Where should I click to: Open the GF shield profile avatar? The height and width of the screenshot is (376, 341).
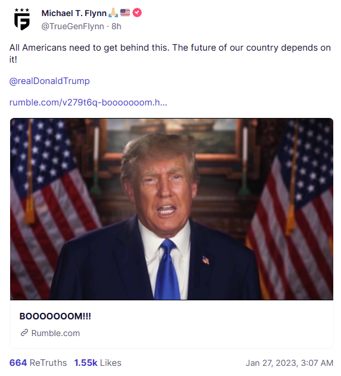(x=22, y=19)
